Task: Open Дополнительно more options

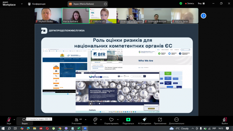Action: (177, 121)
